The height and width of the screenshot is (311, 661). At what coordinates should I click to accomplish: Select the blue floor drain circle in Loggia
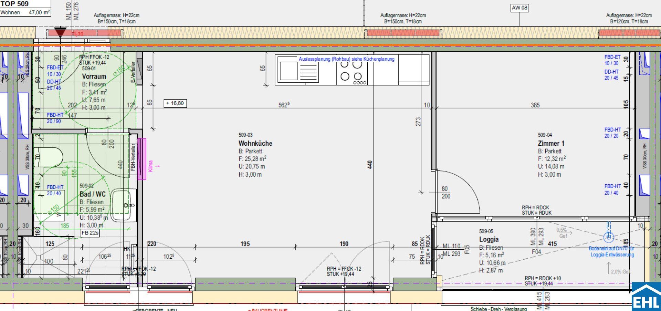(608, 237)
